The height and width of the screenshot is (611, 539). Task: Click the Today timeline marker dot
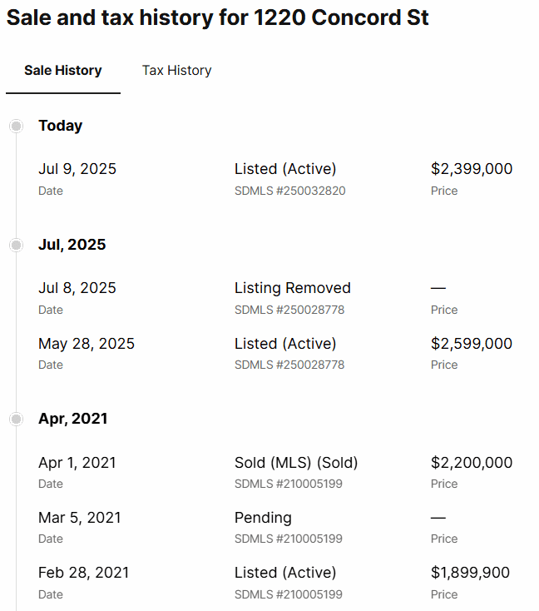pyautogui.click(x=16, y=126)
